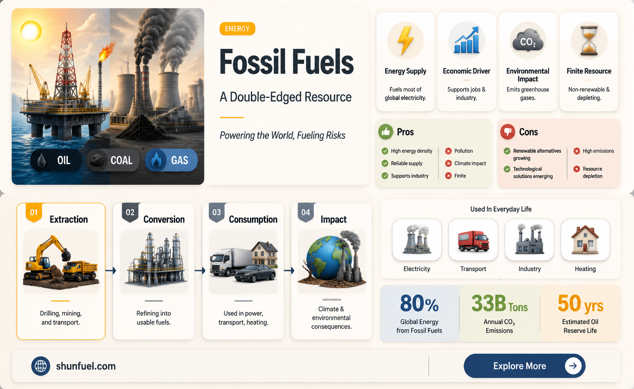Click the truck, car and house image
This screenshot has width=634, height=389.
click(x=243, y=262)
